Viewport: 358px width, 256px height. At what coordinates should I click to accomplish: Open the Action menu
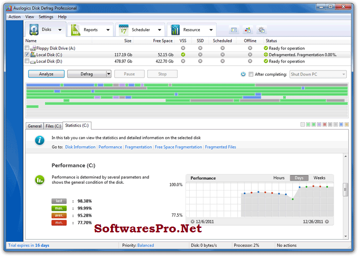[15, 17]
